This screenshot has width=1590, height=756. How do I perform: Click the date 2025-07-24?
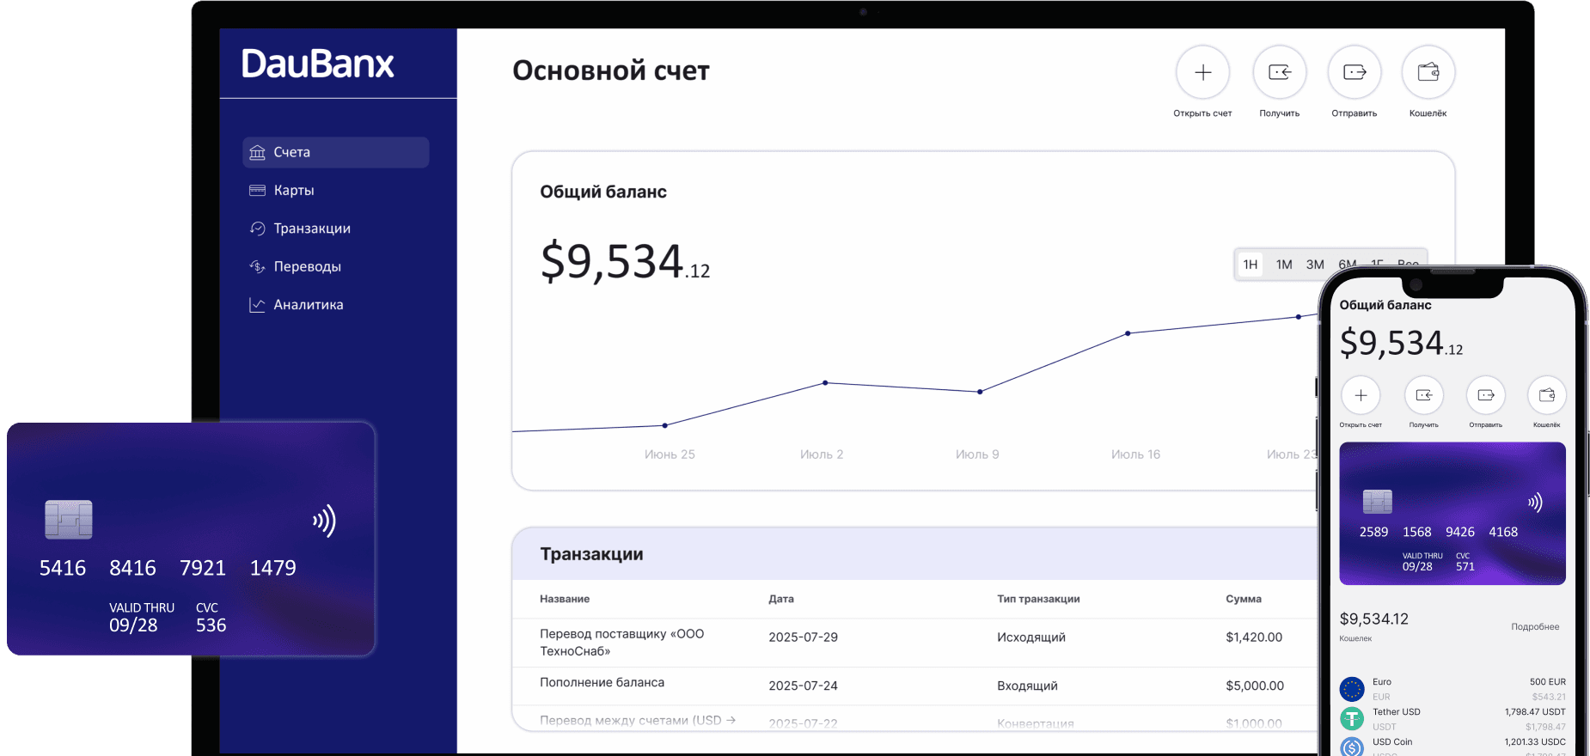[x=803, y=686]
